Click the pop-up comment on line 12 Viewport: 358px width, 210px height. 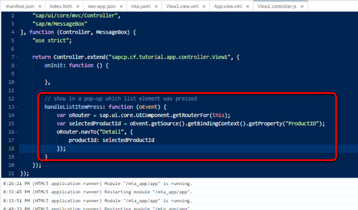coord(121,99)
